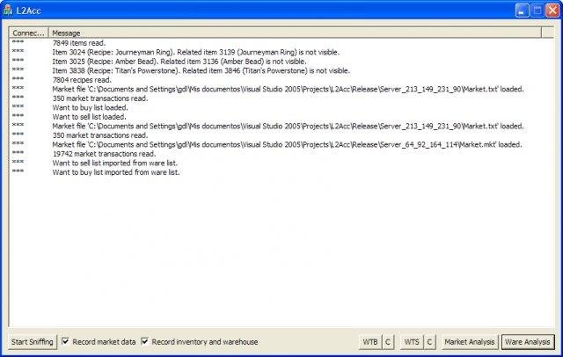
Task: Open Ware Analysis
Action: click(528, 341)
